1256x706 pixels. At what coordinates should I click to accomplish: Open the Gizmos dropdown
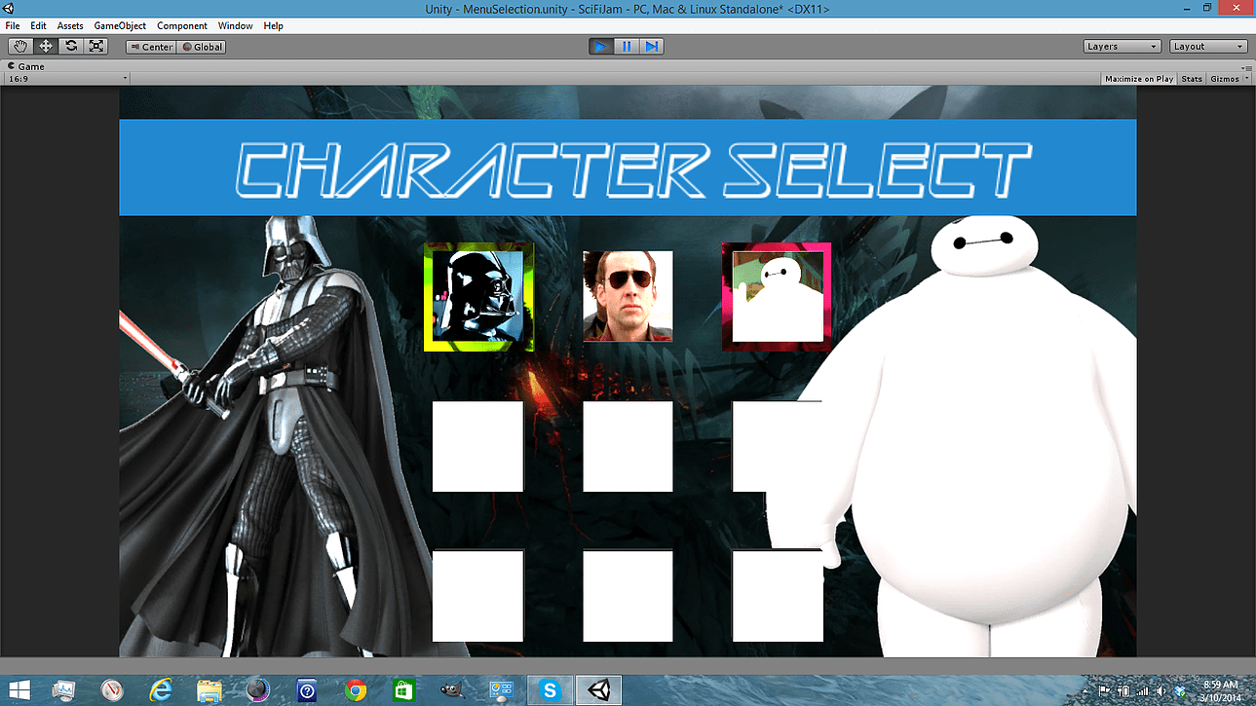[x=1228, y=79]
